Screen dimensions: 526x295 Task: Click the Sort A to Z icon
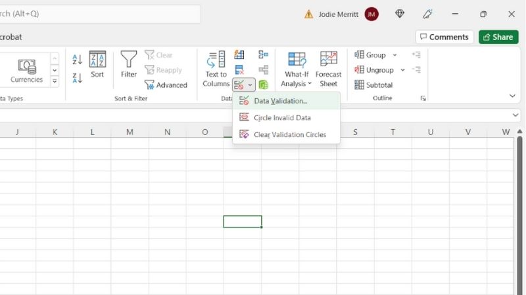(x=77, y=60)
